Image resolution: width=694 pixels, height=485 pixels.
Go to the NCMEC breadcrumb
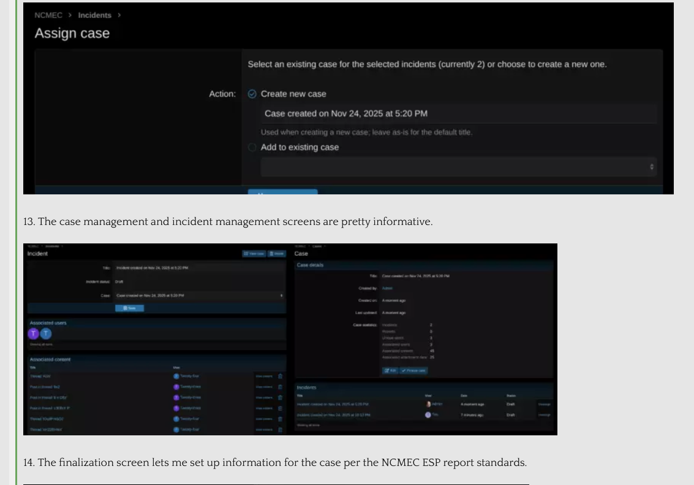(x=48, y=15)
